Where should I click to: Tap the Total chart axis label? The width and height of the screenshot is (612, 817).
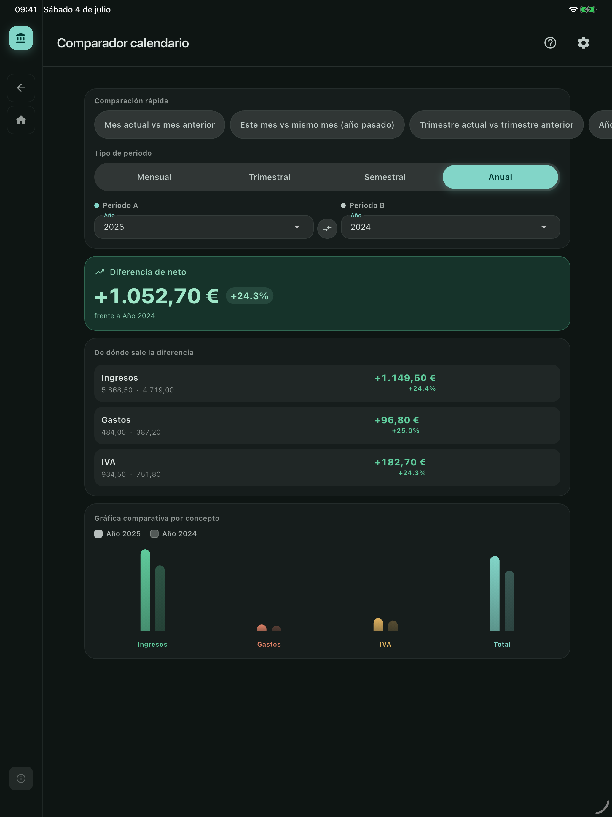point(502,644)
